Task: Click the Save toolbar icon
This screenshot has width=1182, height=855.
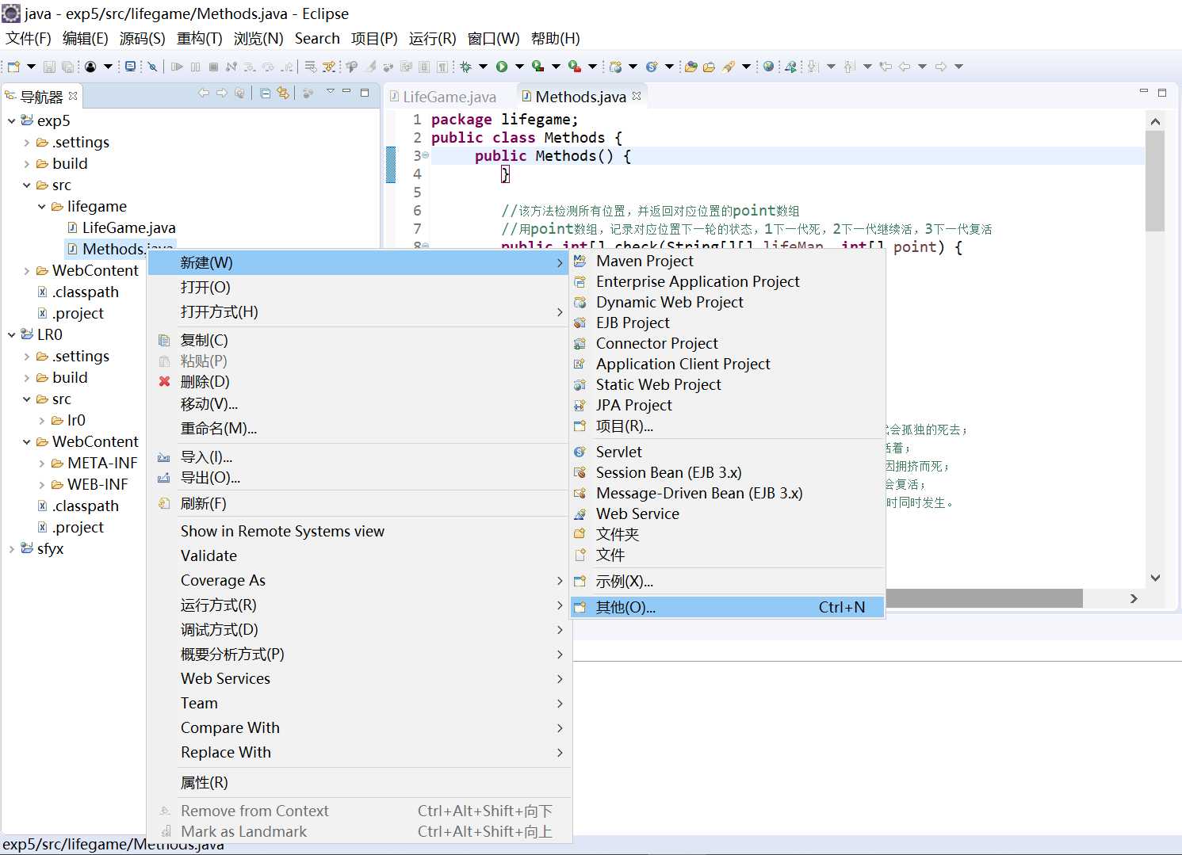Action: tap(49, 67)
